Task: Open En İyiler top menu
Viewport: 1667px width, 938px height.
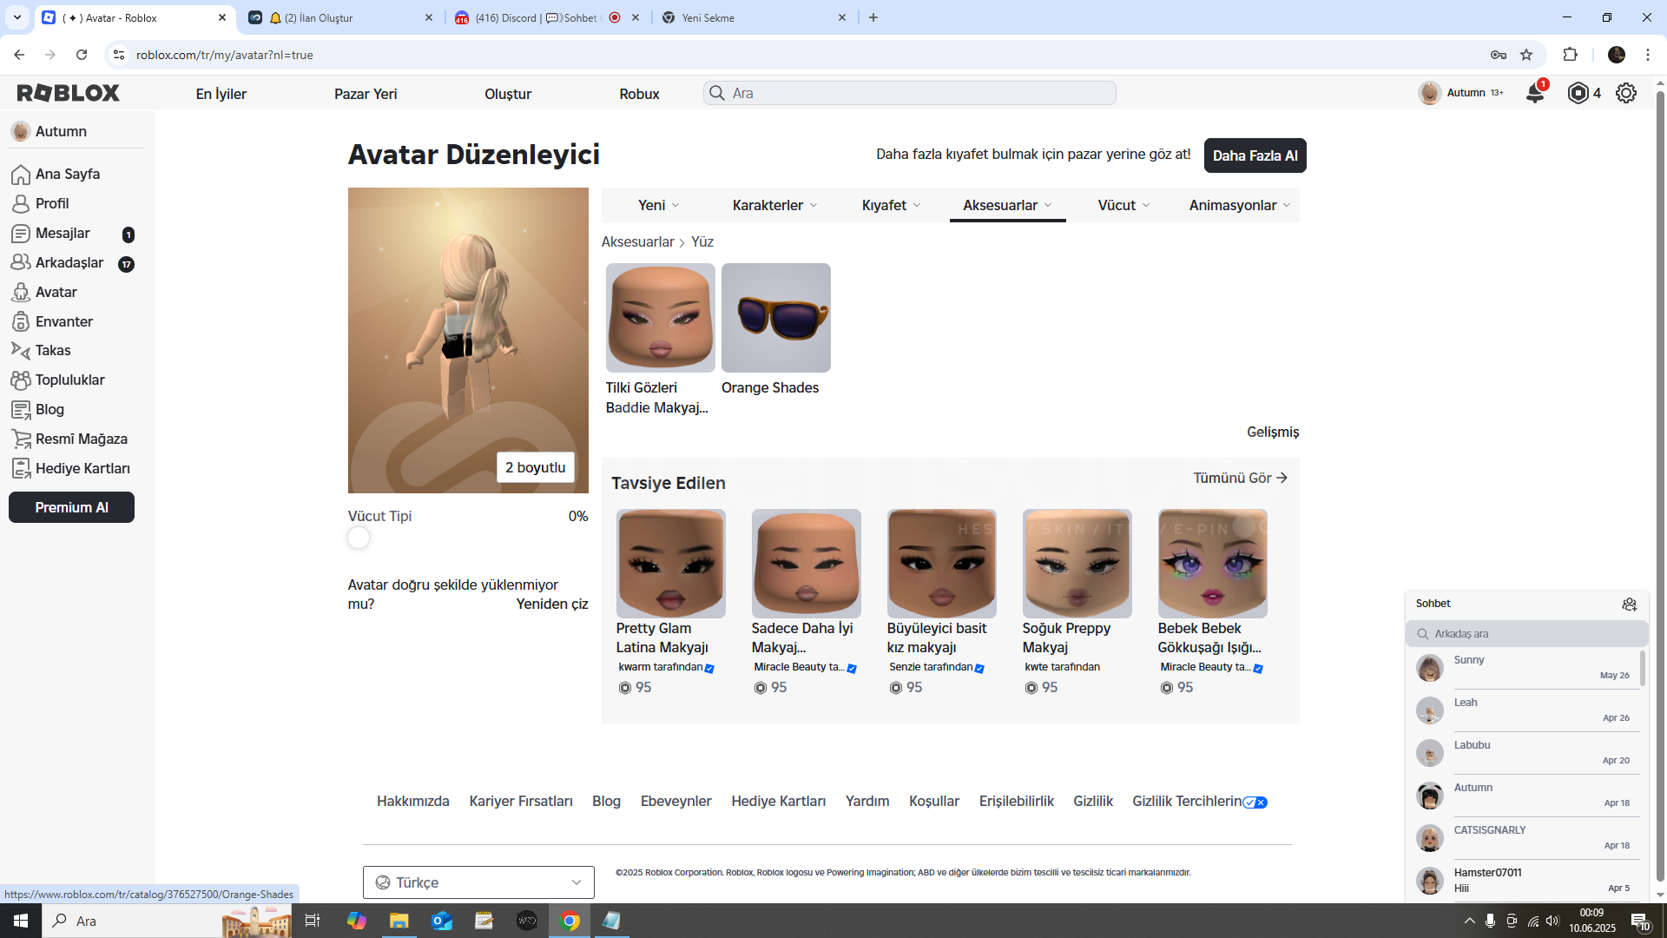Action: click(221, 94)
